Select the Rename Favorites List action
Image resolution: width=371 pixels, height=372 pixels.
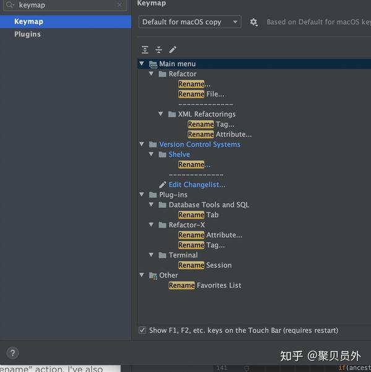[205, 285]
